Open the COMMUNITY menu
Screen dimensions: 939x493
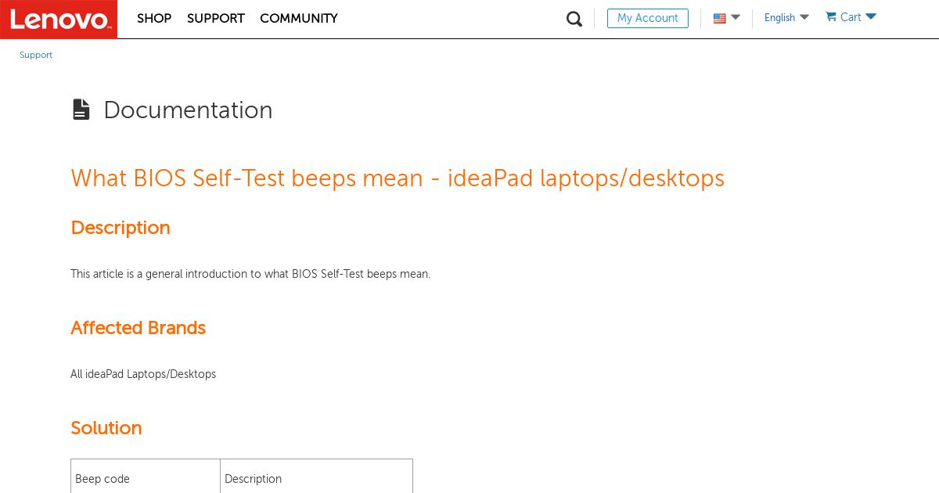coord(299,18)
